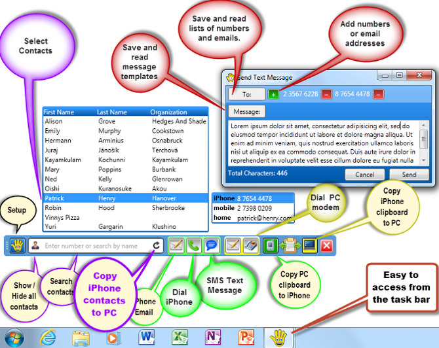Image resolution: width=439 pixels, height=348 pixels.
Task: Click recipient number 8 7654 4478 in To row
Action: (x=353, y=94)
